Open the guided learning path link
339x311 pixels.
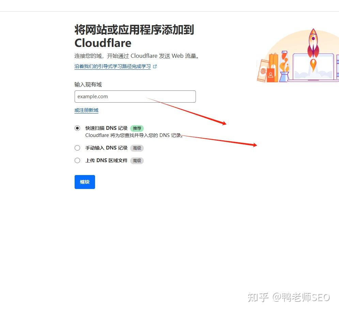click(x=112, y=66)
